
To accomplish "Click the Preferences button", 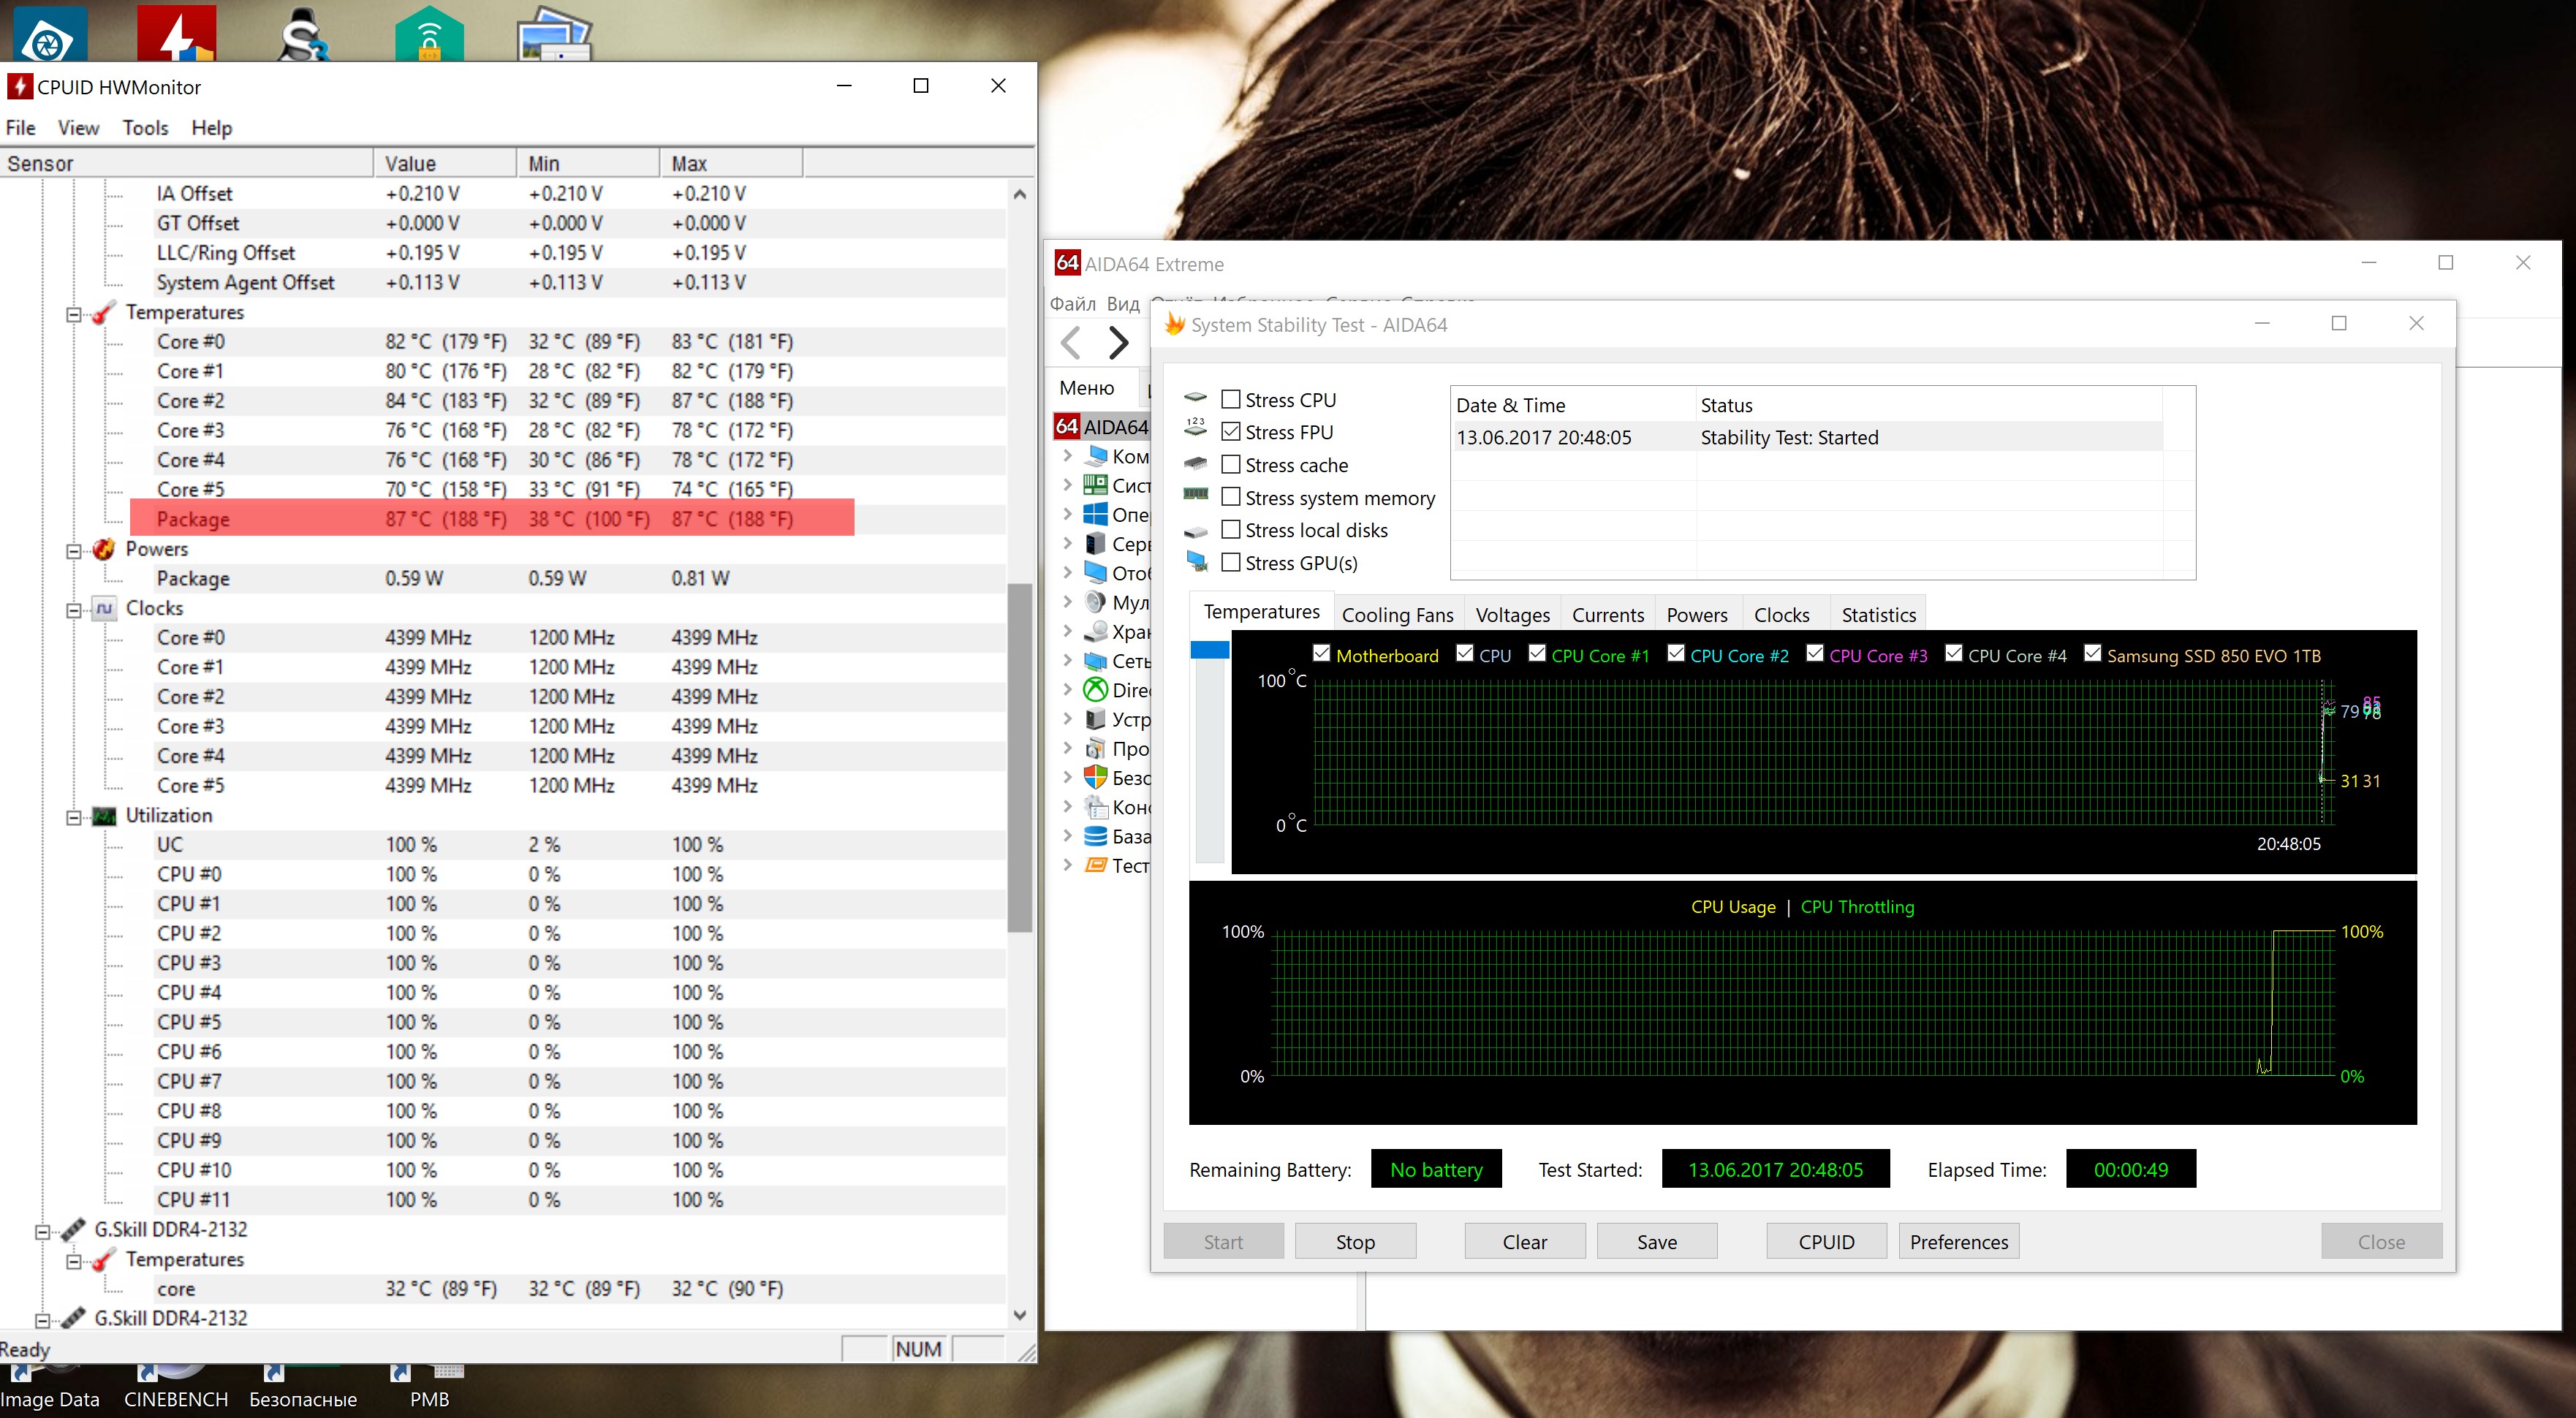I will [x=1958, y=1242].
